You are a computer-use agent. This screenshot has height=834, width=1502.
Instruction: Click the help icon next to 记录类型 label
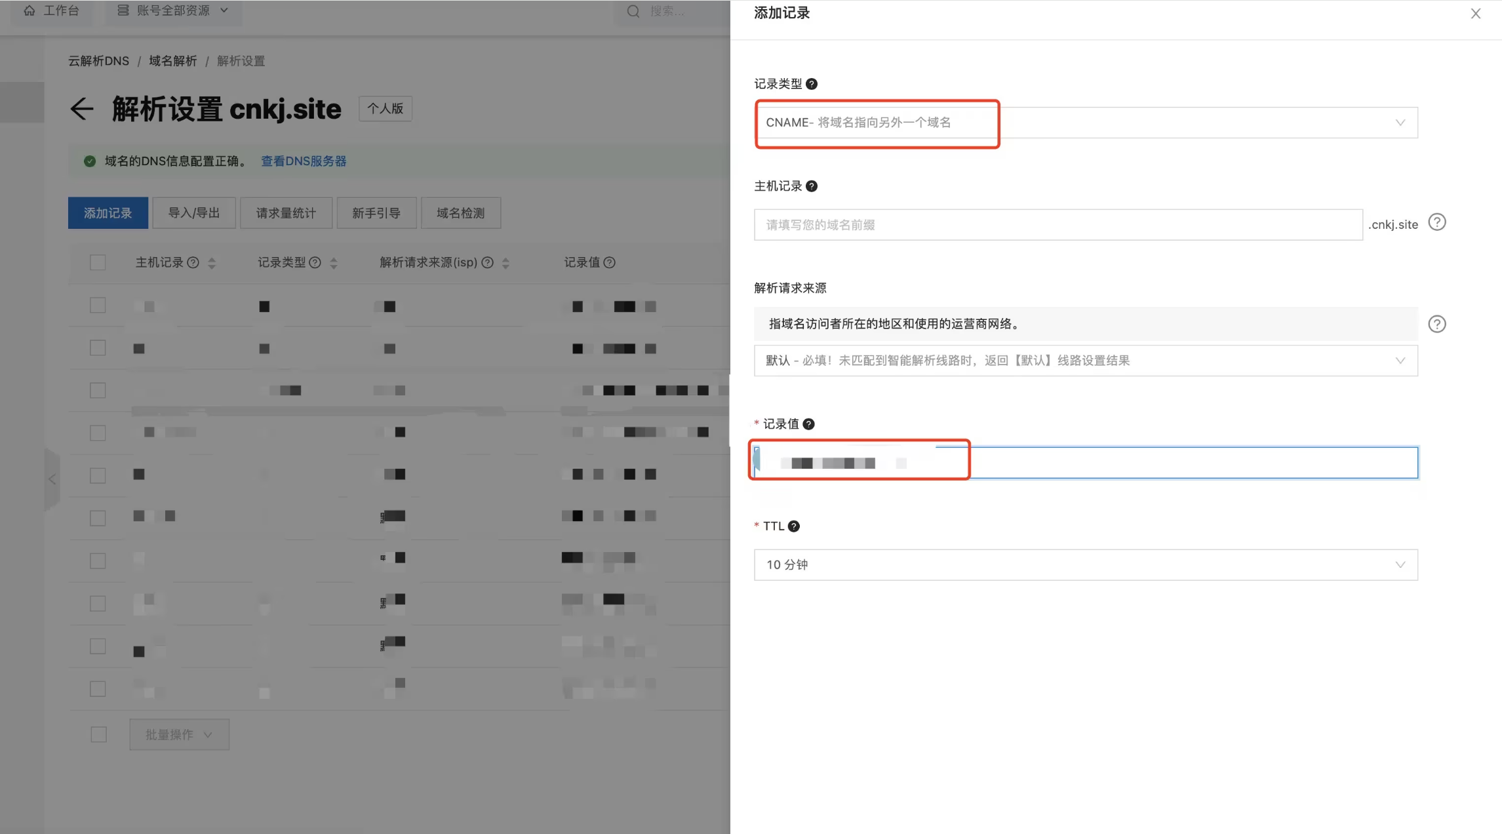tap(812, 84)
